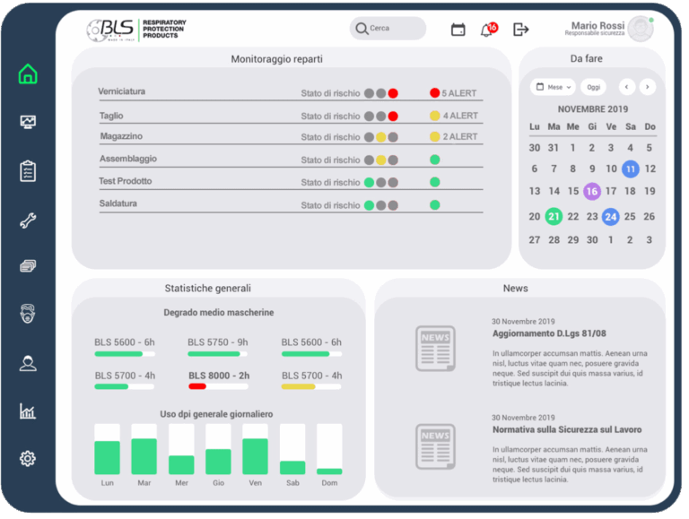Click the BLS logo
689x519 pixels.
point(136,30)
